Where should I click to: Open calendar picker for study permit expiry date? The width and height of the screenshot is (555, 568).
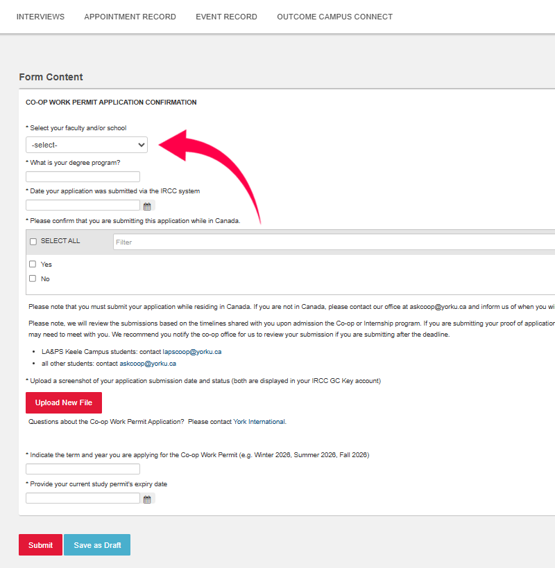[147, 499]
